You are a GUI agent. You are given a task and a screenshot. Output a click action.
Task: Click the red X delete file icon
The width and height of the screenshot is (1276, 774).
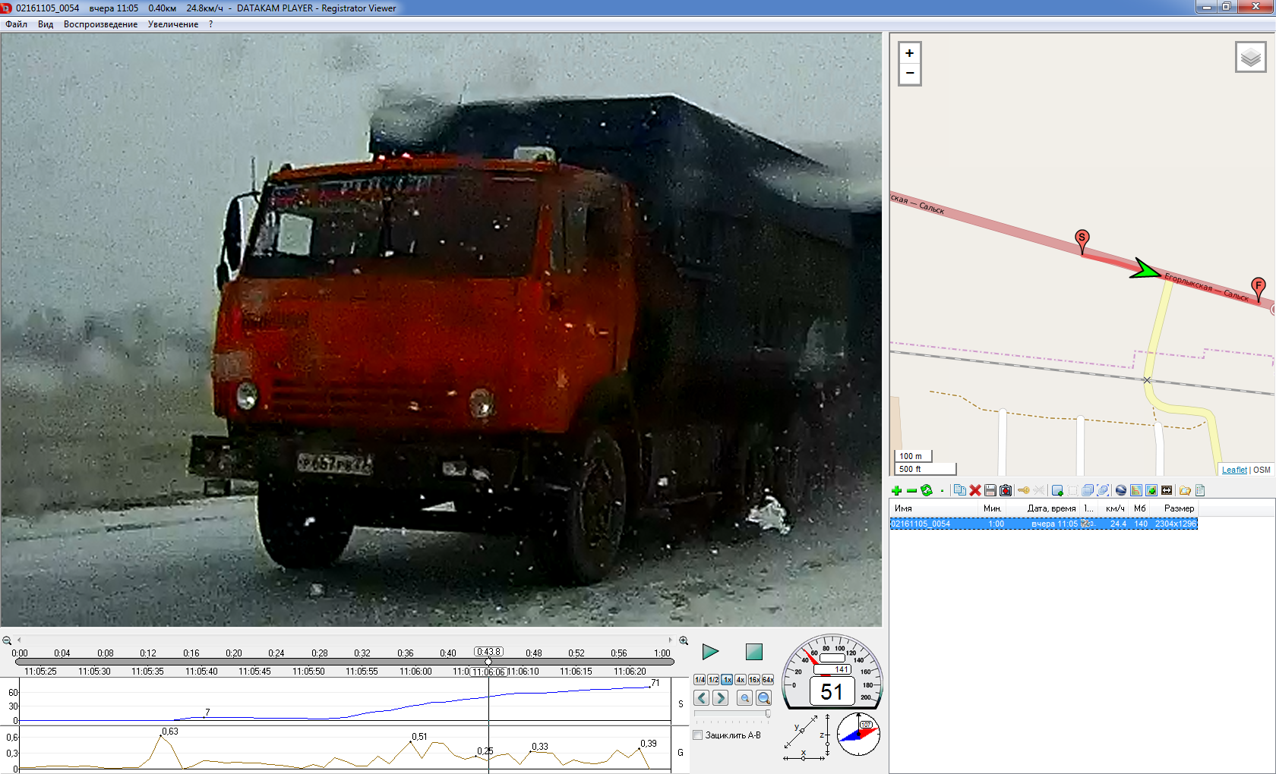point(975,491)
